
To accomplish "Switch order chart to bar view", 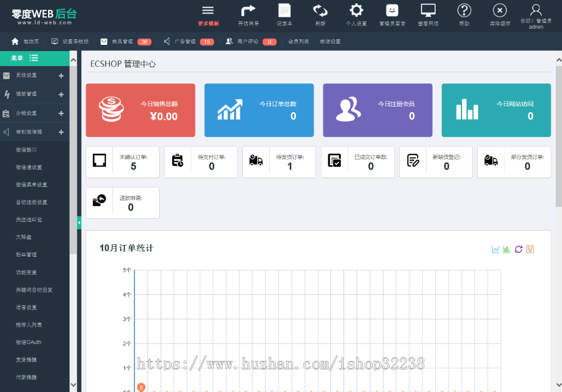I will (x=506, y=249).
